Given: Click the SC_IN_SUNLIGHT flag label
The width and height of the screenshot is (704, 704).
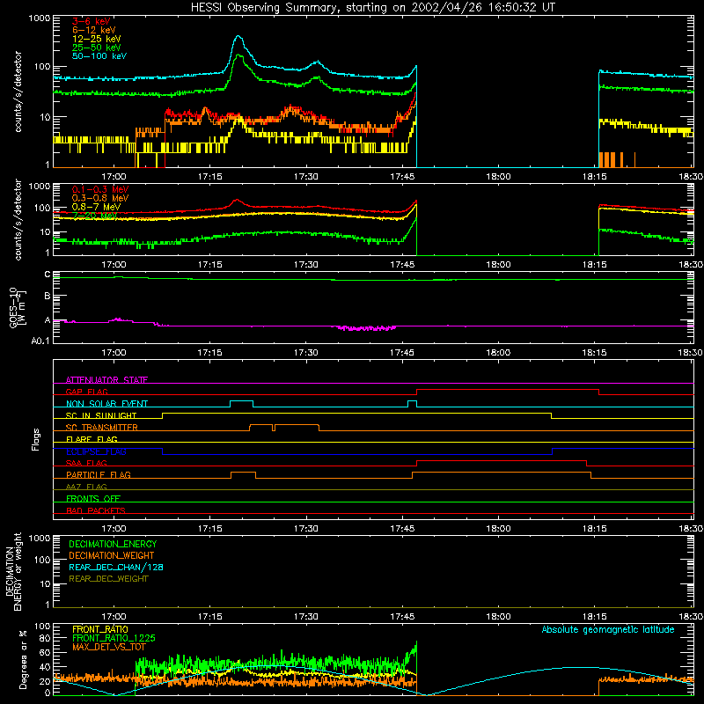Looking at the screenshot, I should pos(101,415).
